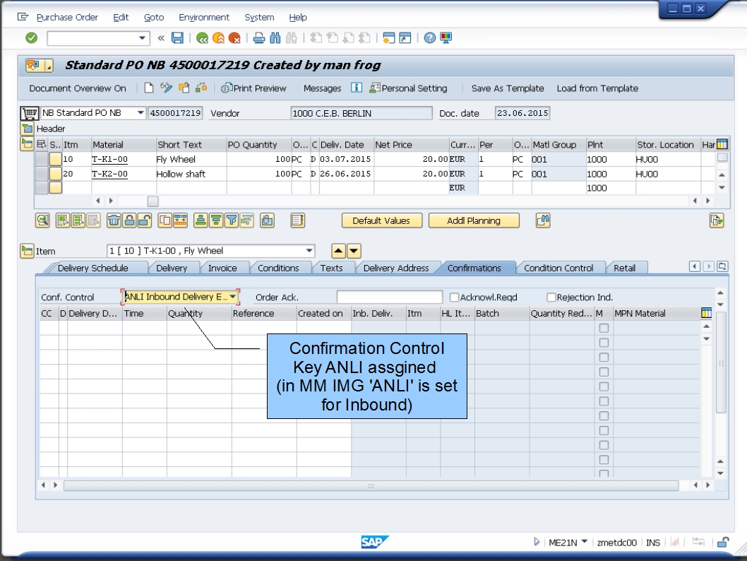Click the green Enter checkmark icon
Screen dimensions: 747x561
[32, 37]
